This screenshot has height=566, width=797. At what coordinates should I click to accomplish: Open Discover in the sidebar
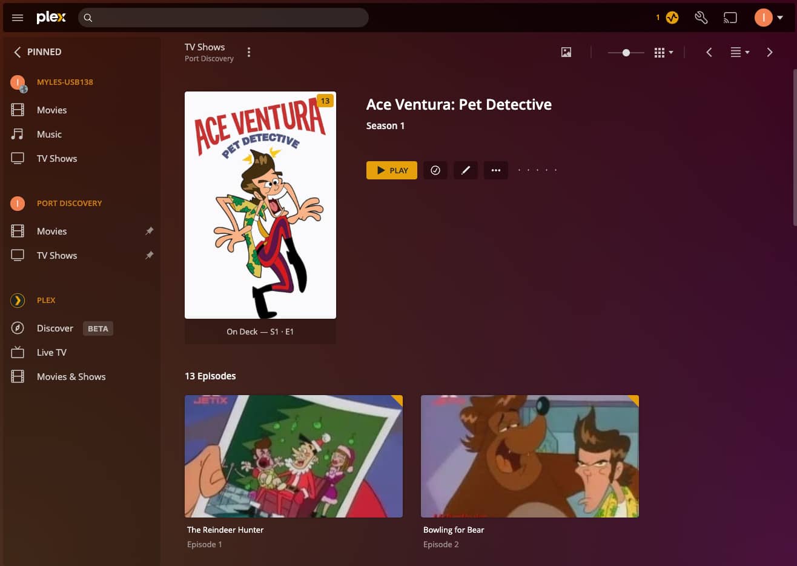(x=55, y=328)
